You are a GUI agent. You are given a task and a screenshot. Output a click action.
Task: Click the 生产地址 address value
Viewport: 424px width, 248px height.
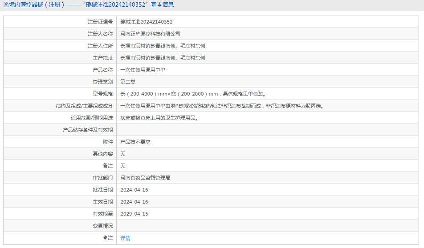coord(163,58)
